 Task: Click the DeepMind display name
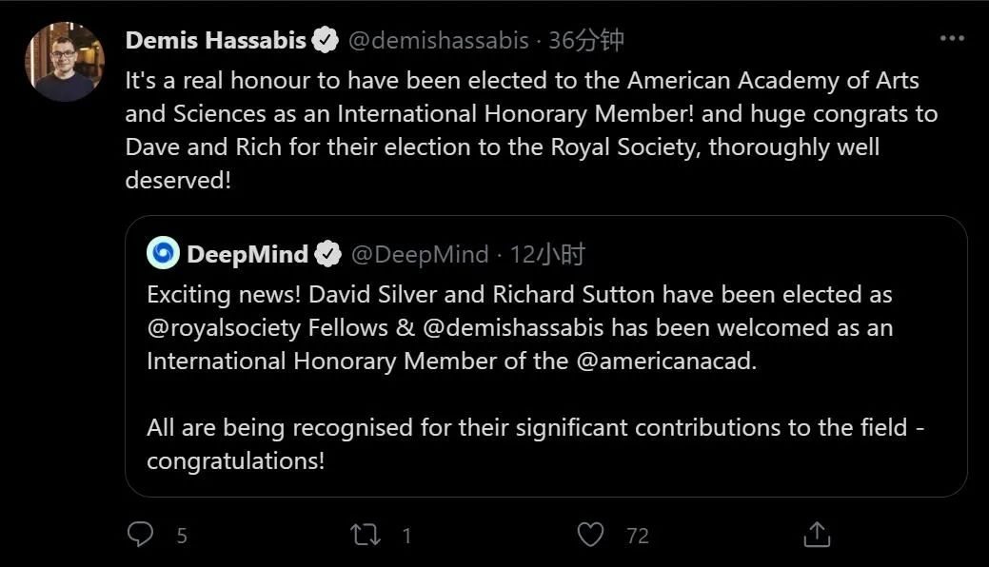[x=247, y=255]
